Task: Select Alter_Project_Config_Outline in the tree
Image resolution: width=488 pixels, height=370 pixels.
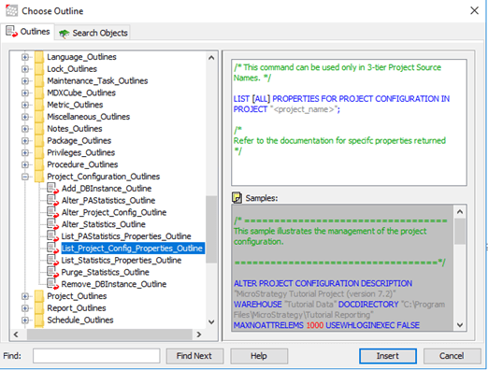Action: (114, 212)
